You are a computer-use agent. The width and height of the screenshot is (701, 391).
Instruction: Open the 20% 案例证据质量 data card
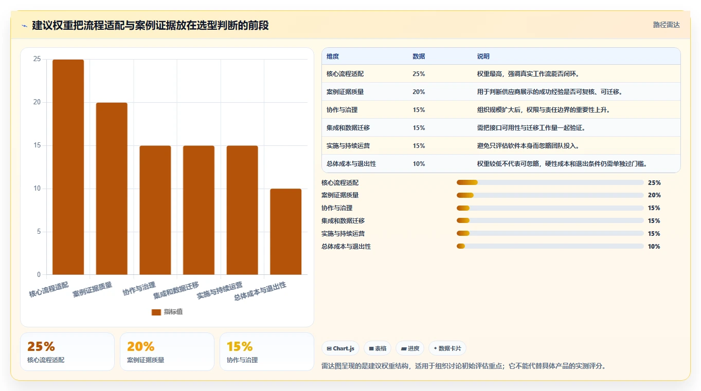[x=167, y=351]
